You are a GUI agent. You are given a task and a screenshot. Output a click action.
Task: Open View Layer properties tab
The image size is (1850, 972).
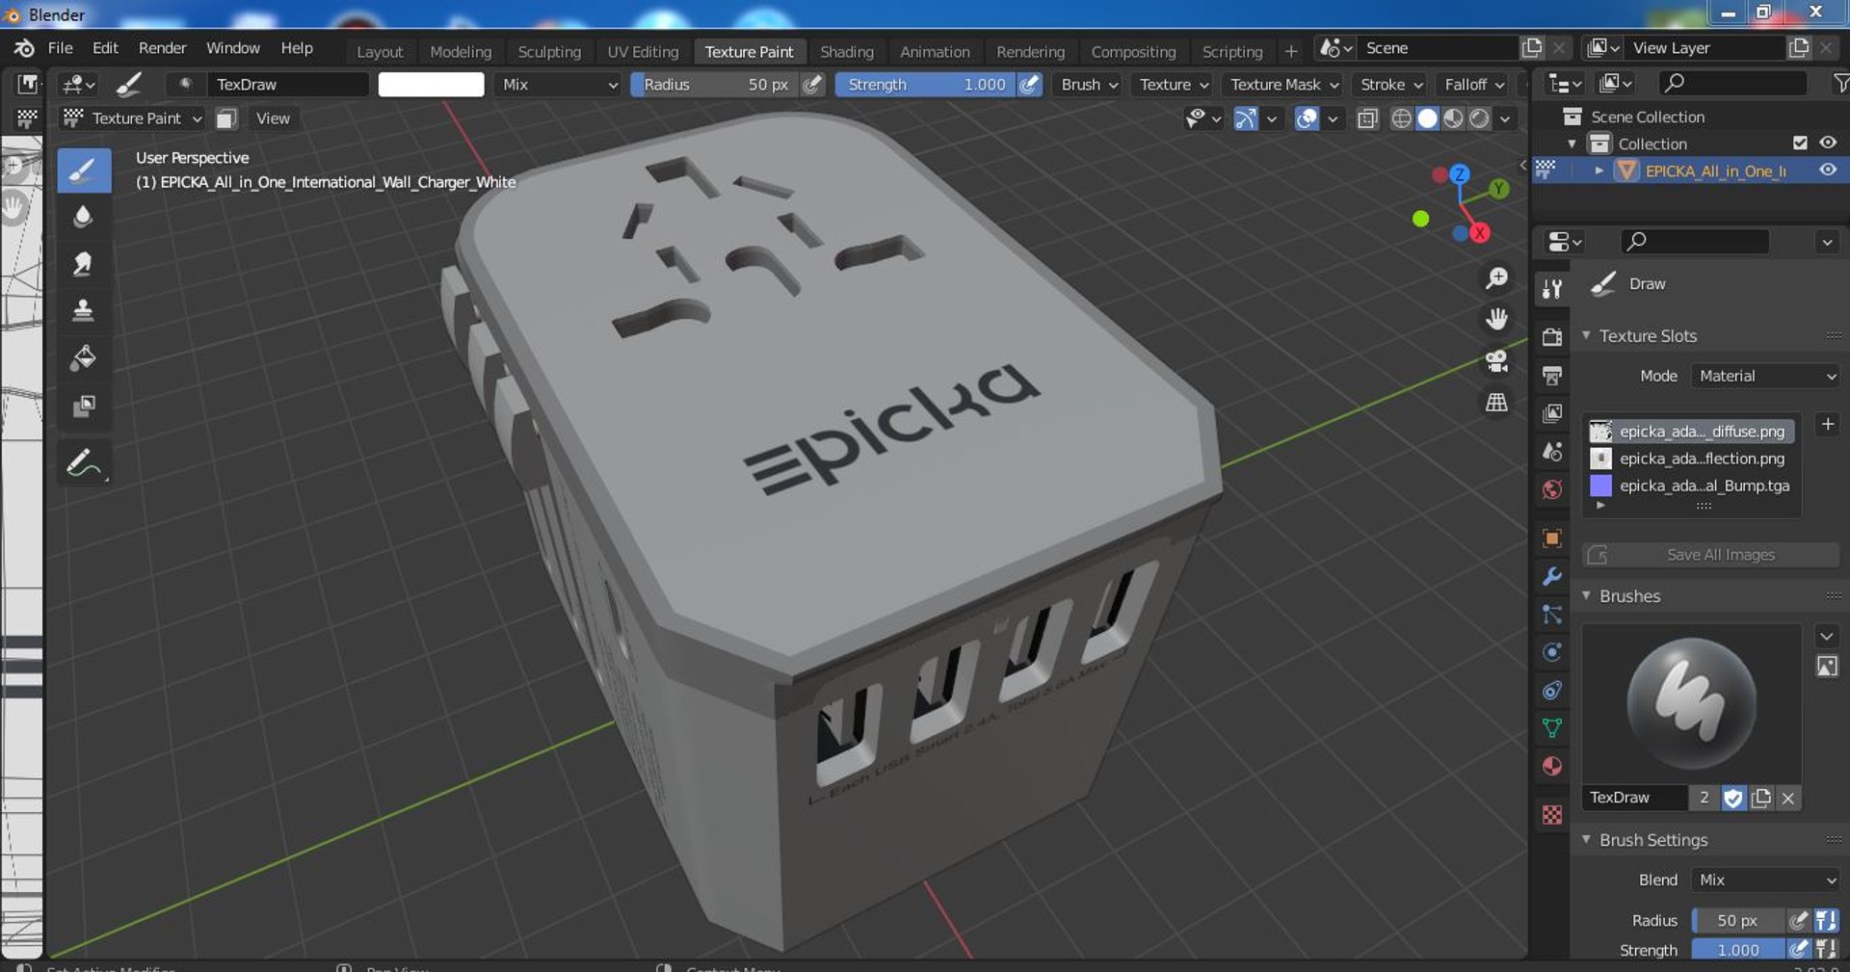click(1551, 413)
